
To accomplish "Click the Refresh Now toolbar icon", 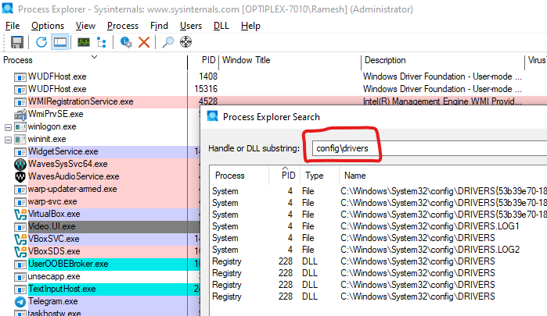I will point(41,42).
